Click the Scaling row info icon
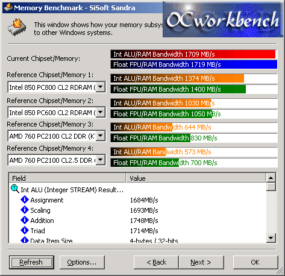 tap(25, 210)
